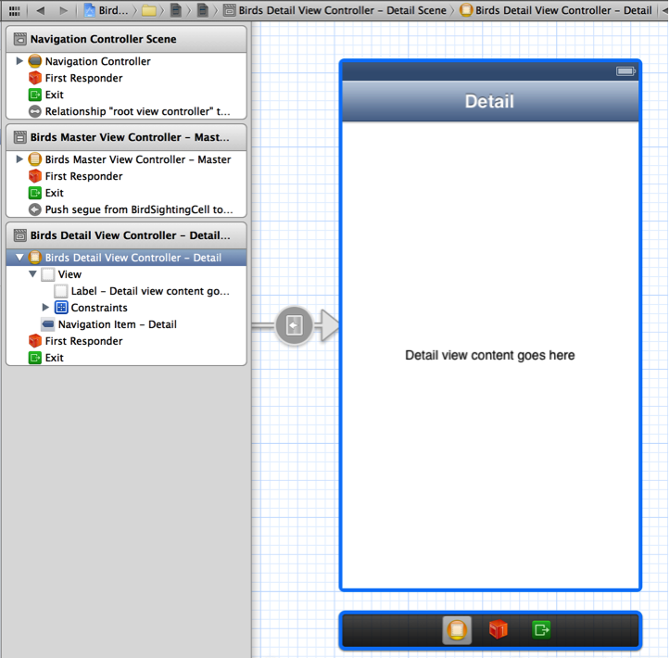
Task: Go back with the jump bar left arrow
Action: click(41, 10)
